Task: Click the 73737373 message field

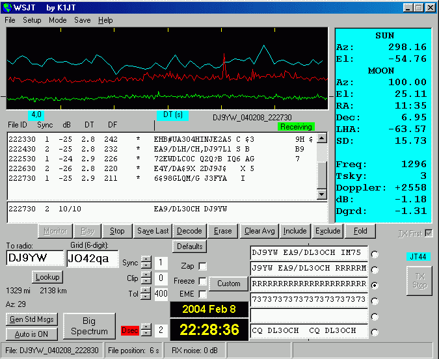Action: tap(309, 299)
